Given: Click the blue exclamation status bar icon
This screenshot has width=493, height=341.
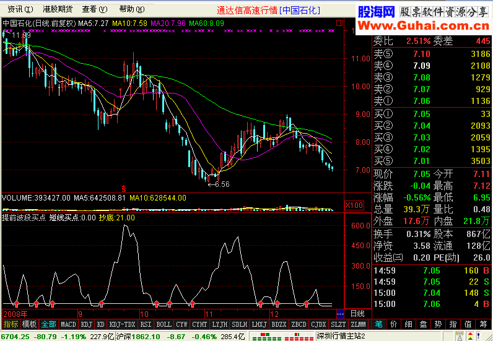Looking at the screenshot, I should coord(480,336).
